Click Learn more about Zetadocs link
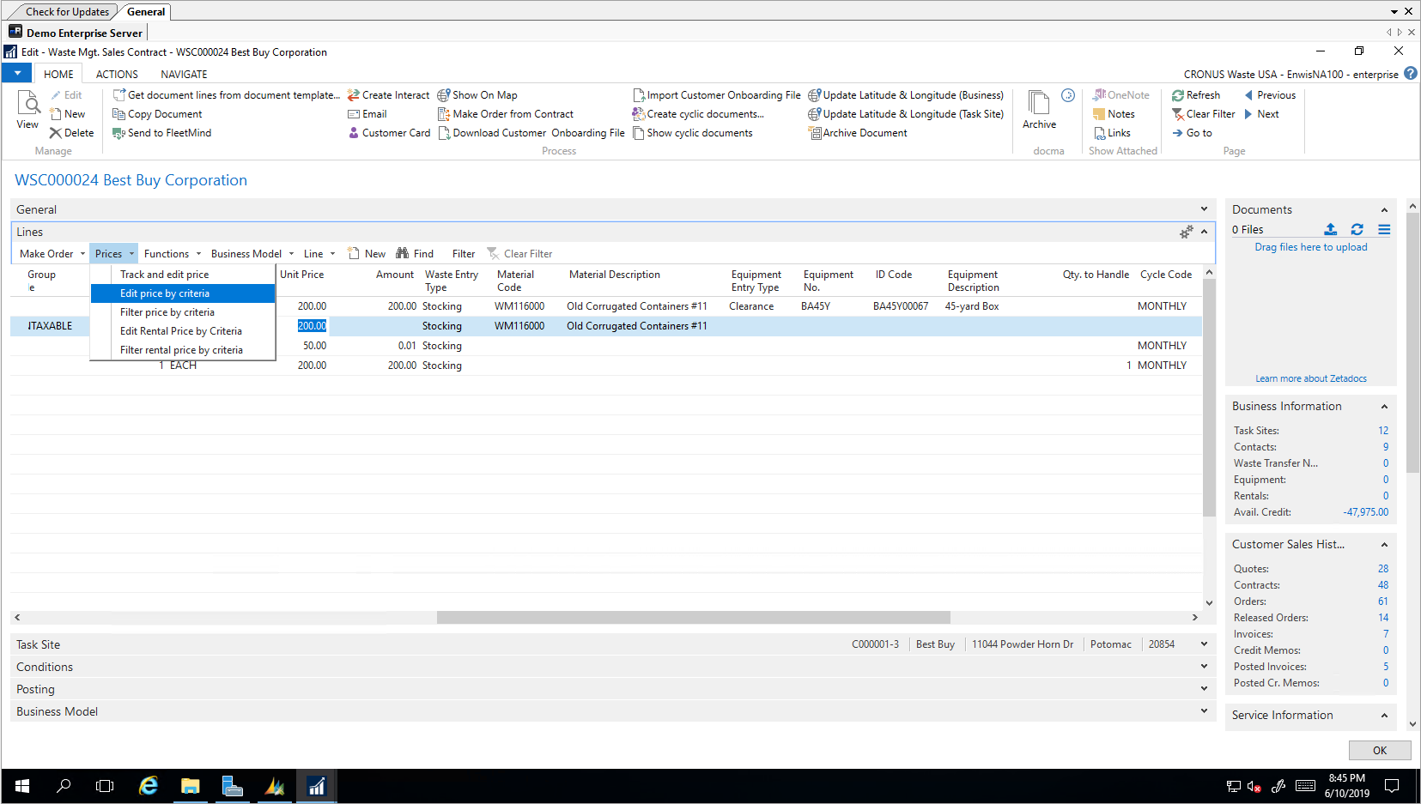Screen dimensions: 1421x804 [x=1311, y=378]
